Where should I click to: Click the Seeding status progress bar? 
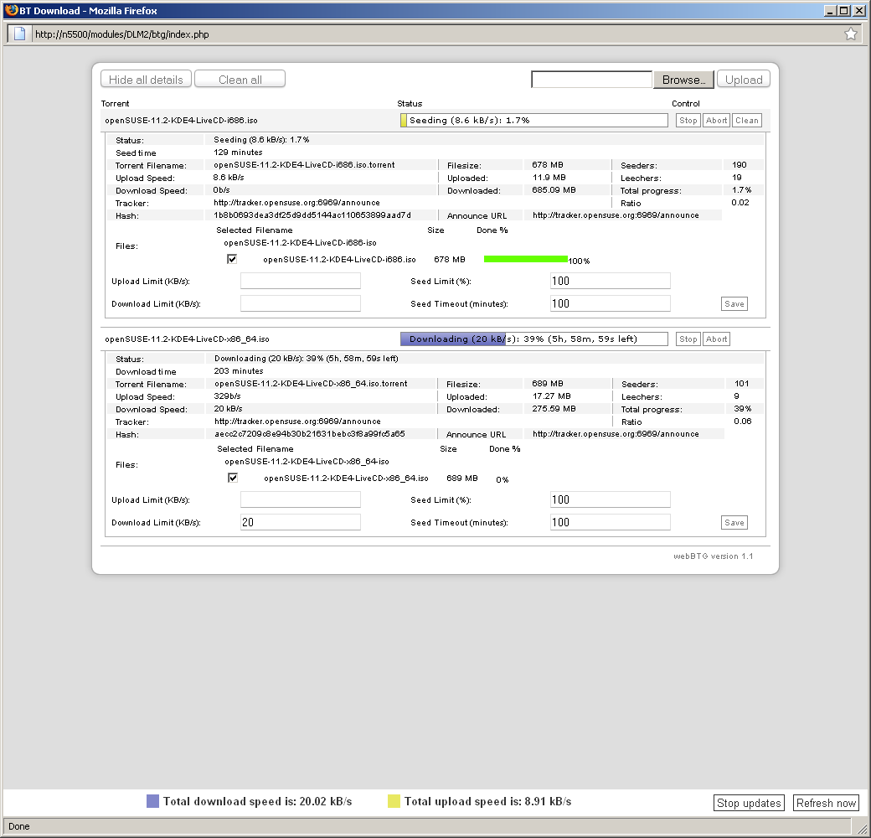click(533, 120)
